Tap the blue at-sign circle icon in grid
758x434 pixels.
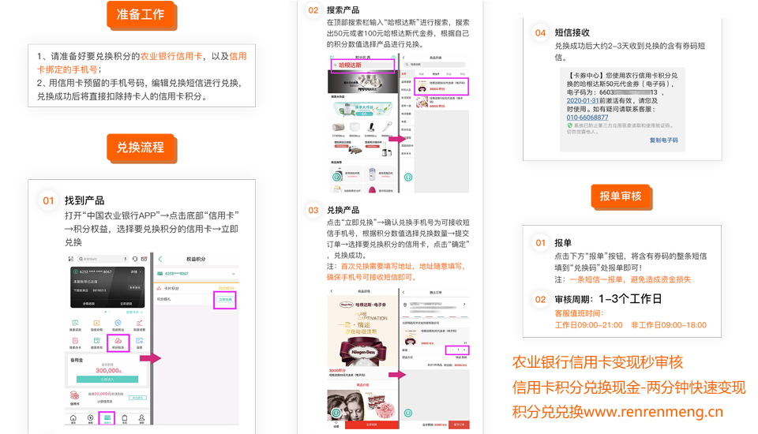118,323
